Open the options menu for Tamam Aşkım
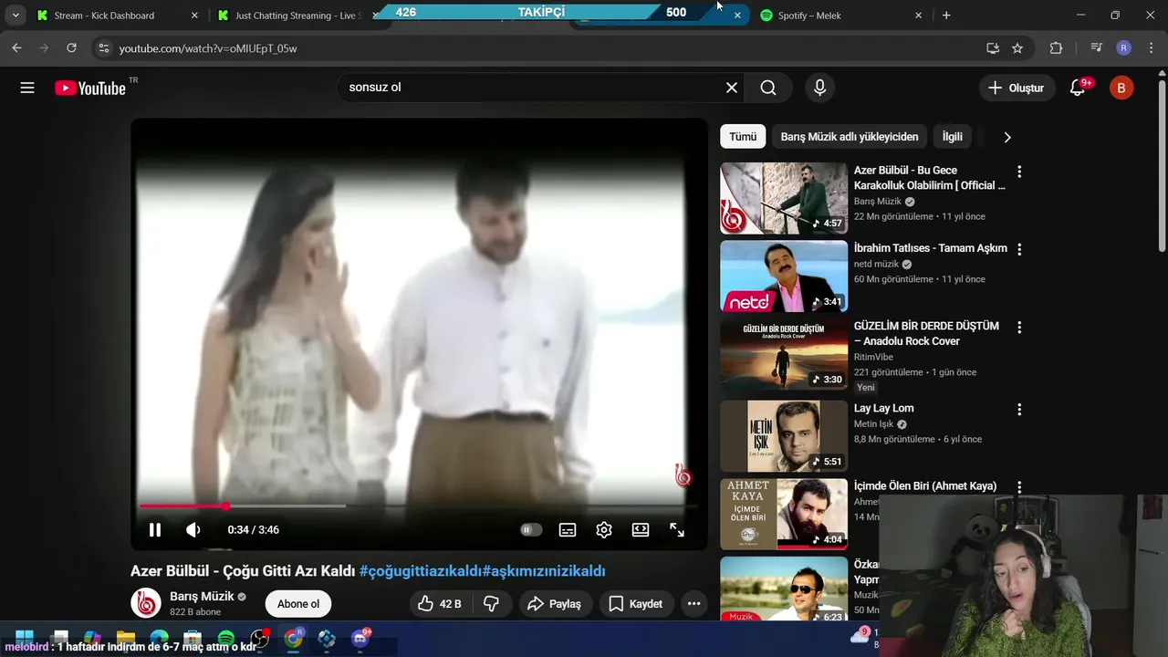 (x=1019, y=249)
